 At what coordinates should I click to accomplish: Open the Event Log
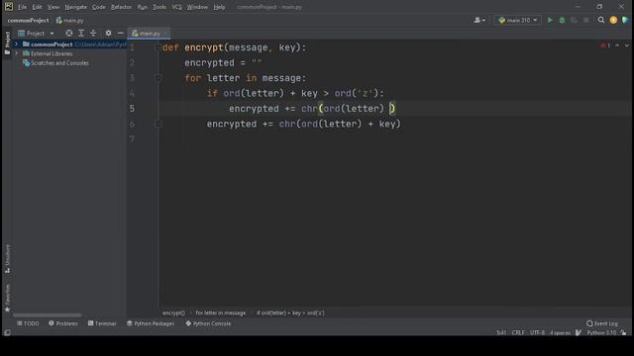[x=602, y=323]
